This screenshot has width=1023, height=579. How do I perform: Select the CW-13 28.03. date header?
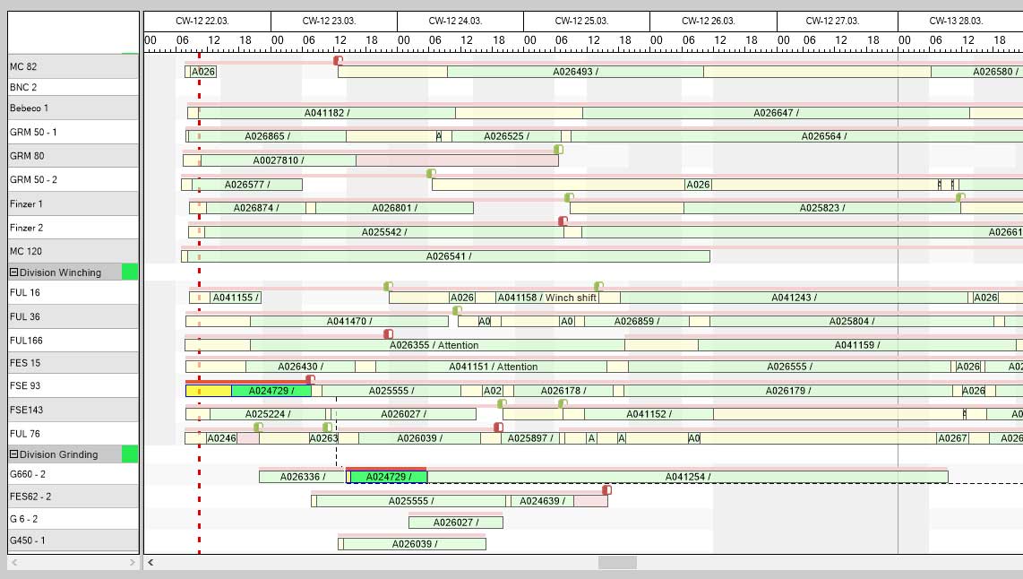[x=956, y=21]
